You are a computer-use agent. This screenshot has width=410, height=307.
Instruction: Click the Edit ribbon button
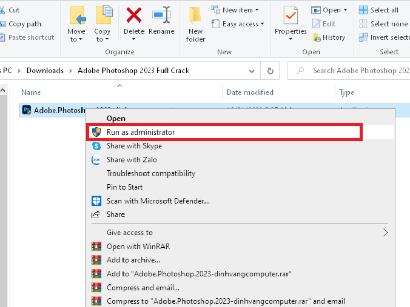coord(324,24)
